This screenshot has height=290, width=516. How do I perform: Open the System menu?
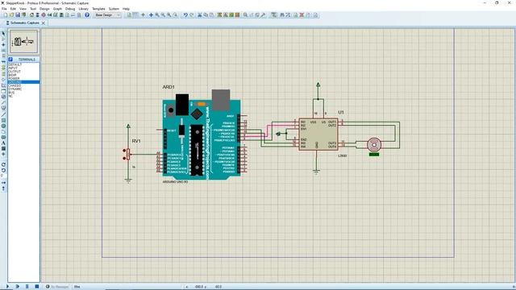point(114,9)
